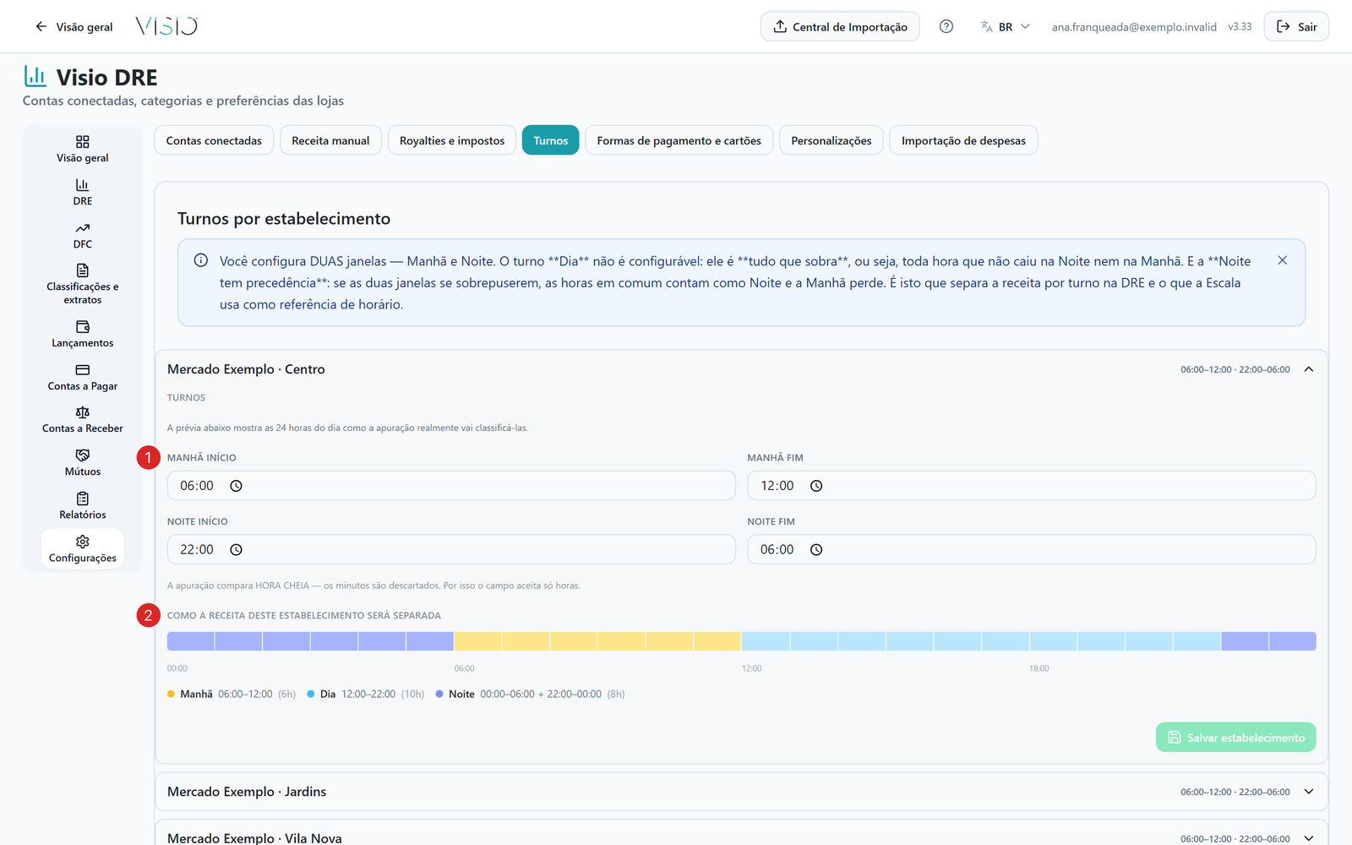
Task: Click clock icon in Manhã fim field
Action: tap(816, 486)
